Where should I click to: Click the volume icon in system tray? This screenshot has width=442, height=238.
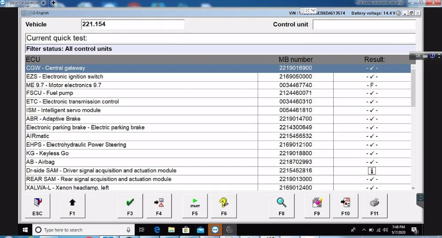385,230
